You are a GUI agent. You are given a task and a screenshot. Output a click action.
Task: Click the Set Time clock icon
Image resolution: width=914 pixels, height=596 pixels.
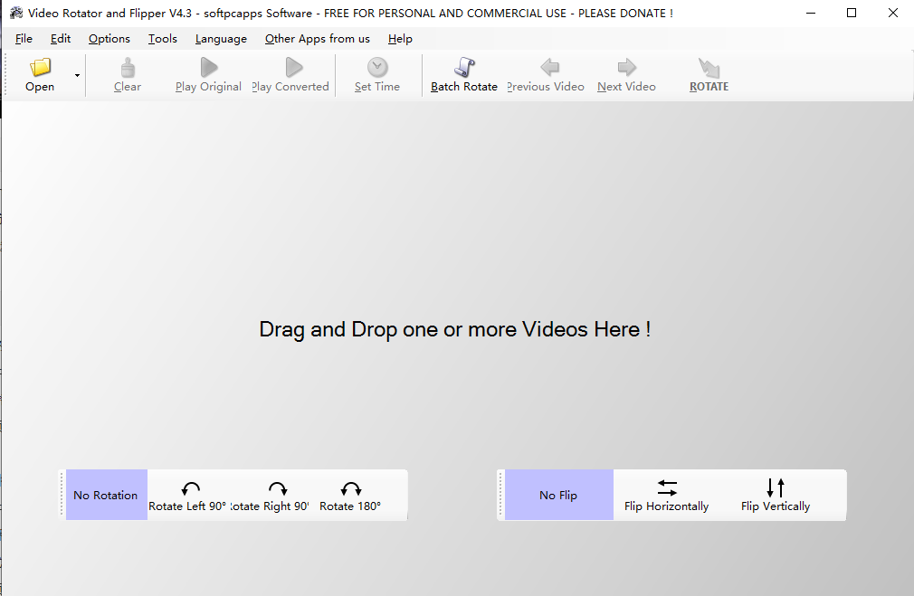click(x=377, y=68)
